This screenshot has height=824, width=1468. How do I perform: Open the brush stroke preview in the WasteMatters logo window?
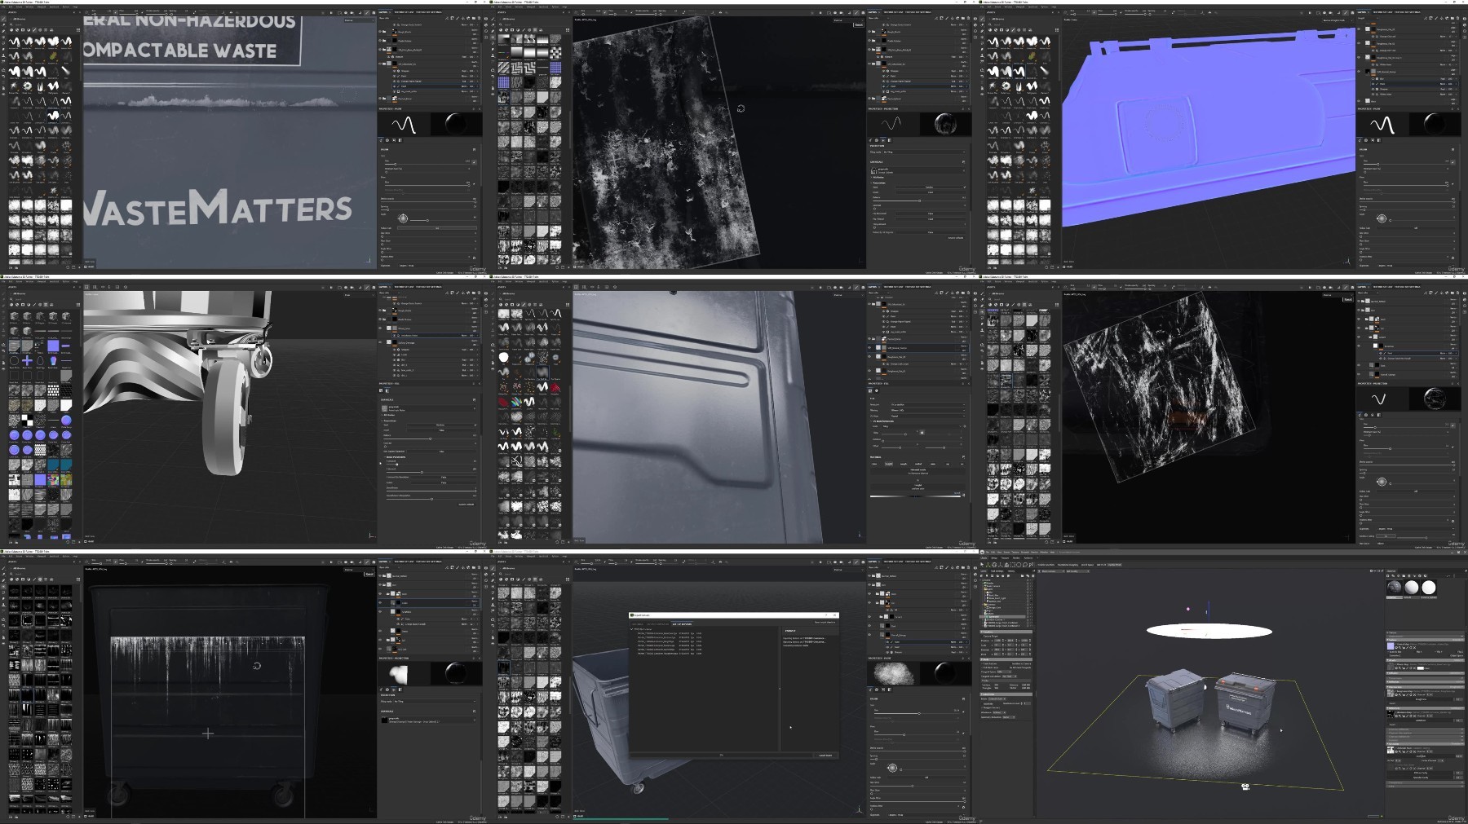pos(404,124)
